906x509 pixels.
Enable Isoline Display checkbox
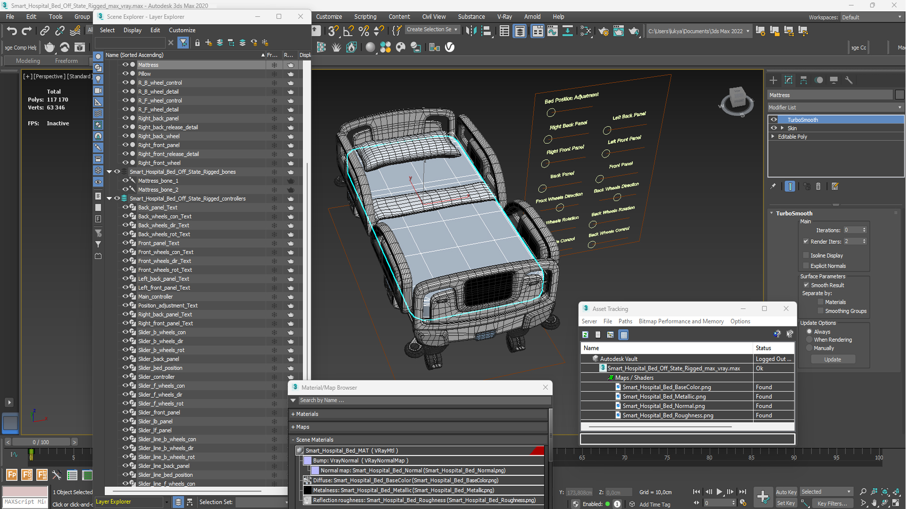(x=806, y=255)
